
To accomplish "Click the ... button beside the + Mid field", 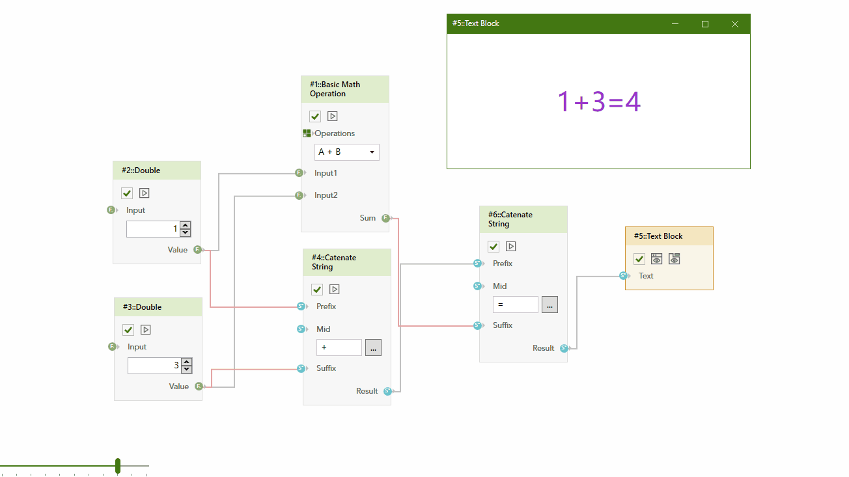I will 373,348.
